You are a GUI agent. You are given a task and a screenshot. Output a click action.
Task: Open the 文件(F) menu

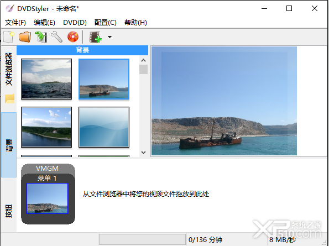(x=15, y=23)
